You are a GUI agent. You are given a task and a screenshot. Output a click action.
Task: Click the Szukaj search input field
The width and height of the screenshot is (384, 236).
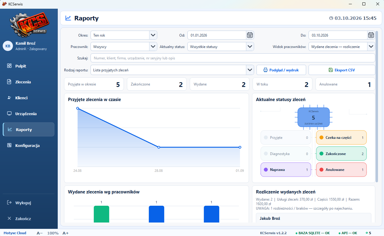(x=233, y=58)
